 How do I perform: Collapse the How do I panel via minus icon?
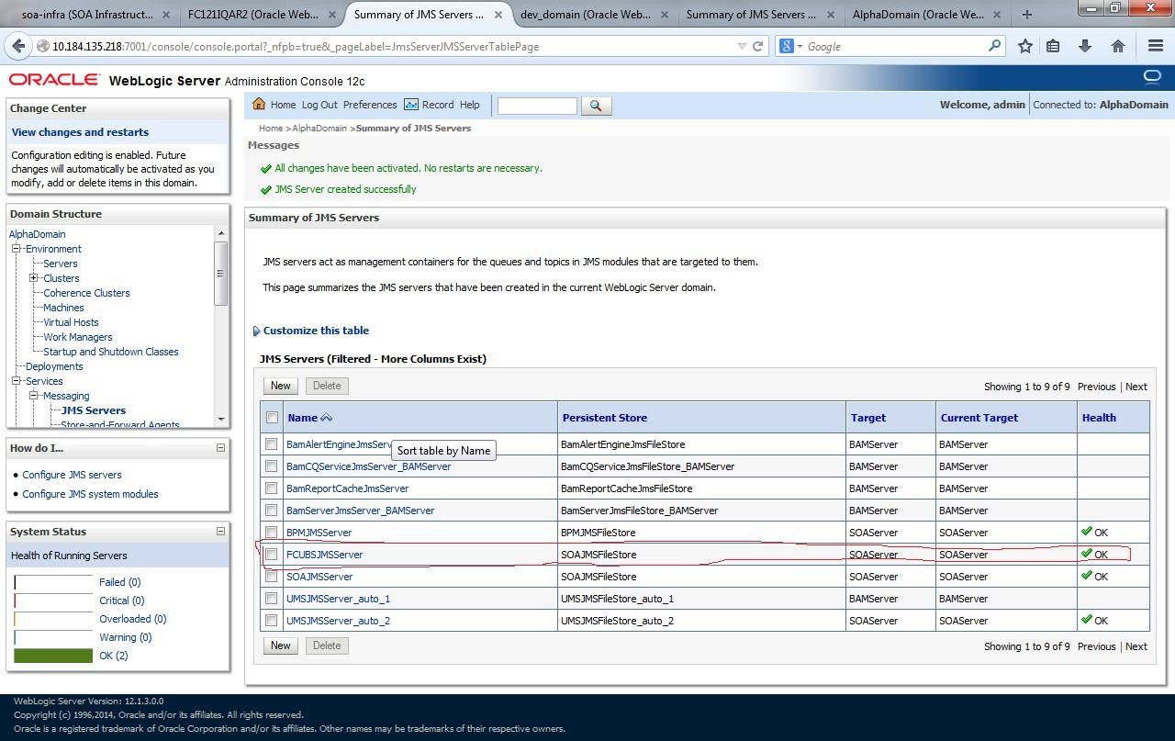pyautogui.click(x=219, y=447)
